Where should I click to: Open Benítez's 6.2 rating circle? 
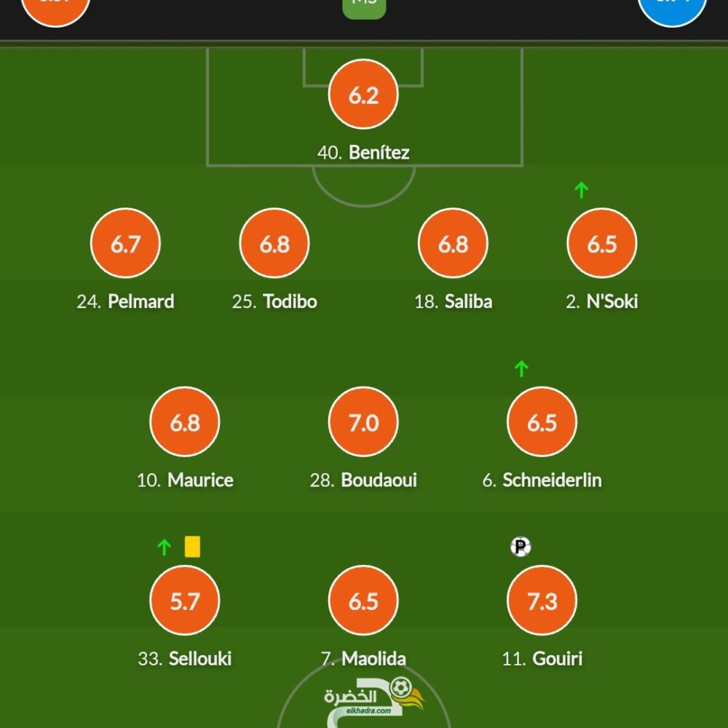(363, 94)
